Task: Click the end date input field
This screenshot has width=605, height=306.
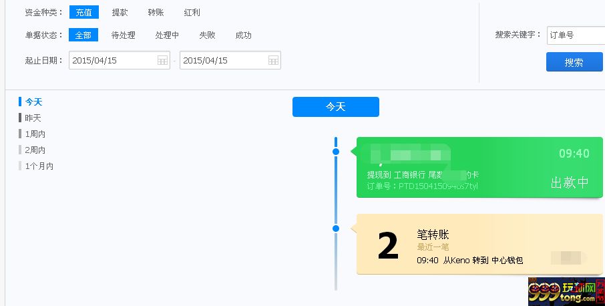Action: pos(230,60)
